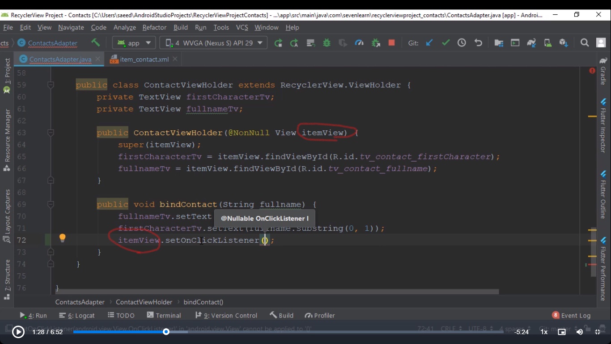Exit fullscreen on the video player
The height and width of the screenshot is (344, 611).
click(598, 332)
